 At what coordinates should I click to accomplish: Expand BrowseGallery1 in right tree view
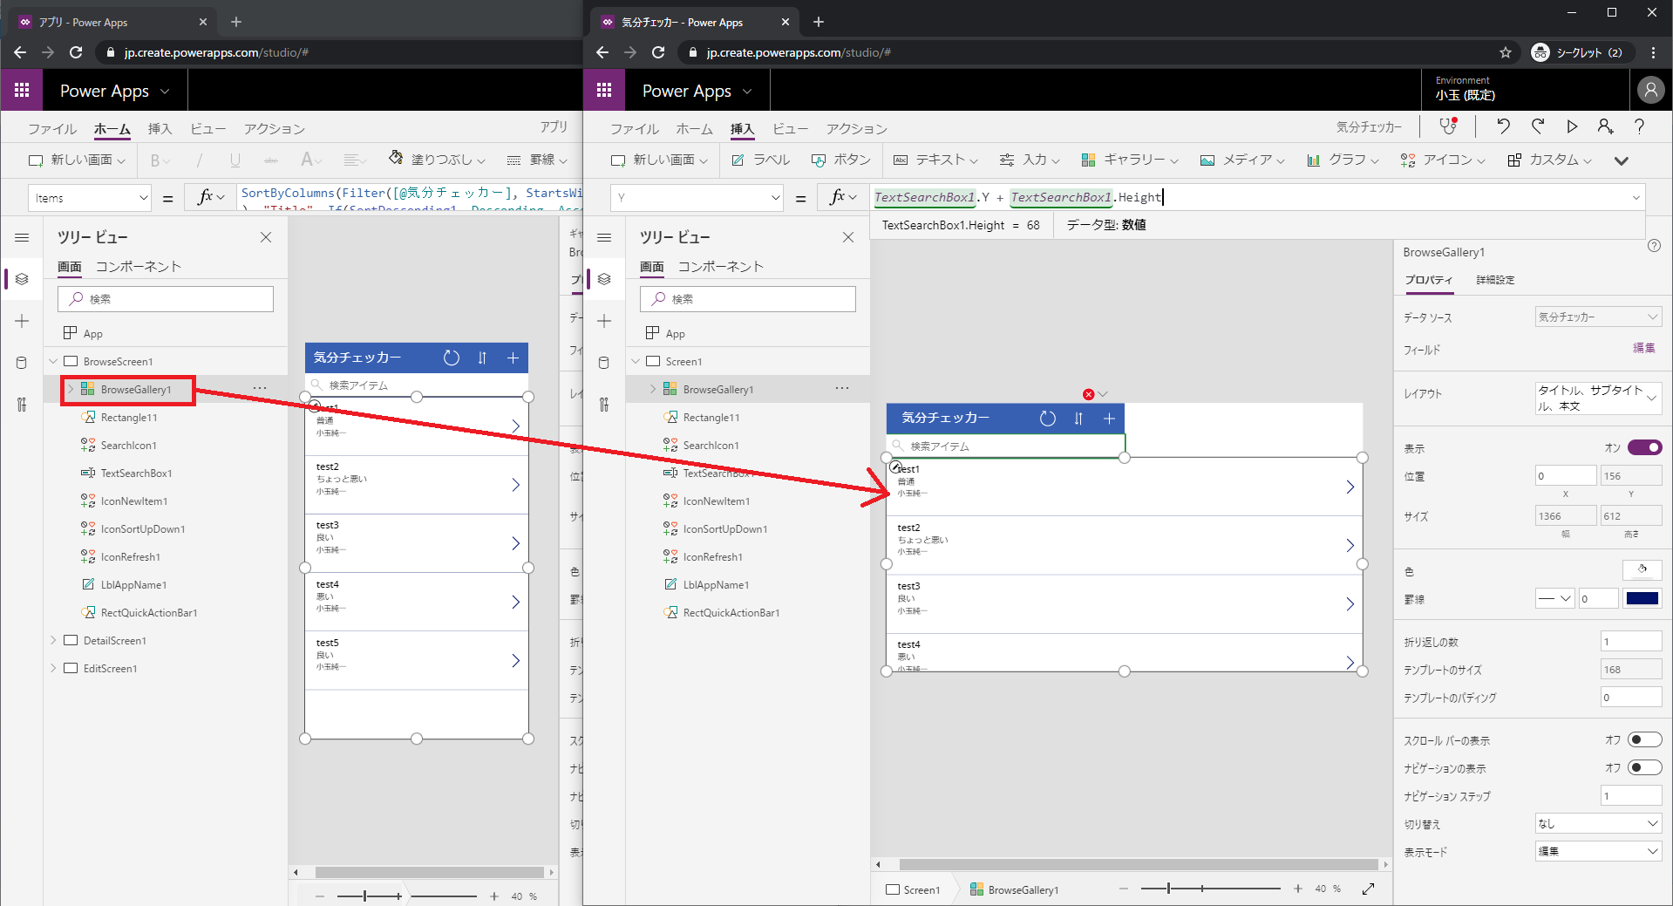(x=653, y=389)
